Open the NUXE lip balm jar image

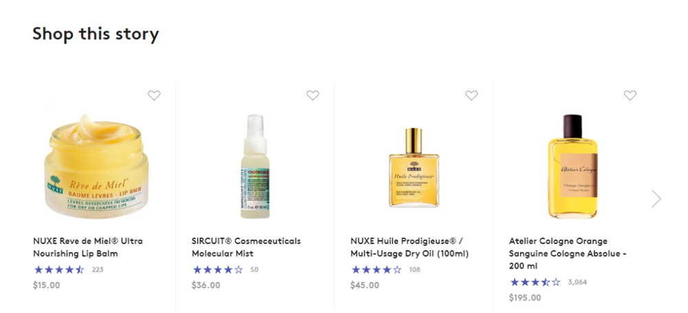pos(96,166)
